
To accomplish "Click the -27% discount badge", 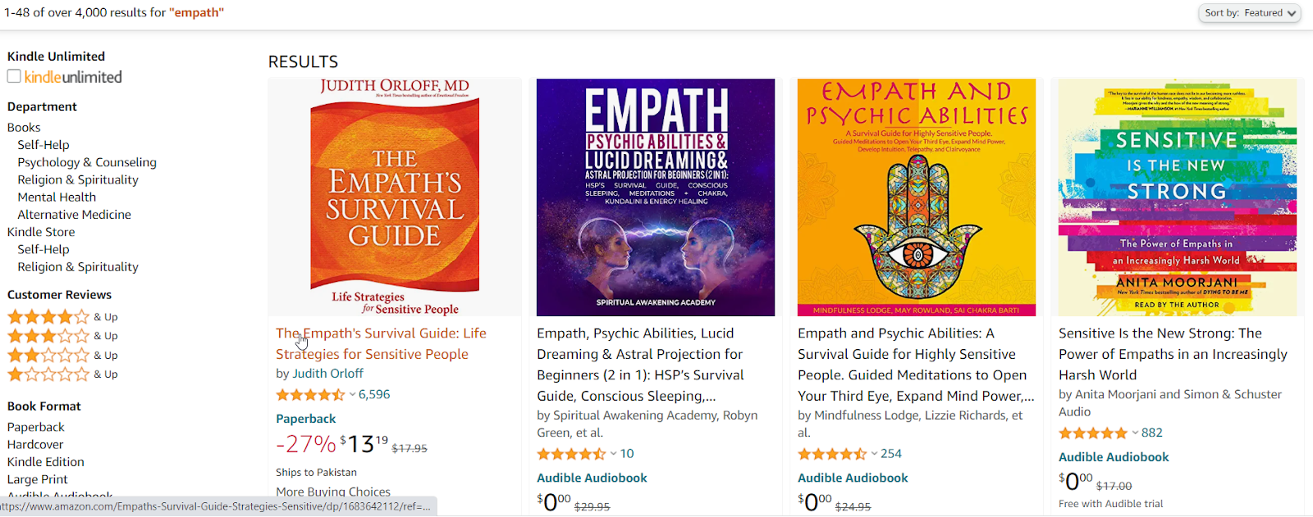I will 303,444.
